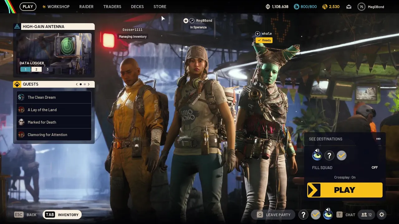This screenshot has height=224, width=399.
Task: Click the coin currency icon beside 1,108,638
Action: (268, 7)
